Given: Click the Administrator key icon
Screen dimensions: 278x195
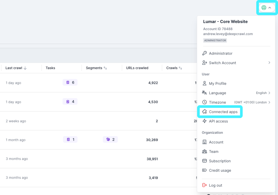Looking at the screenshot, I should tap(204, 54).
